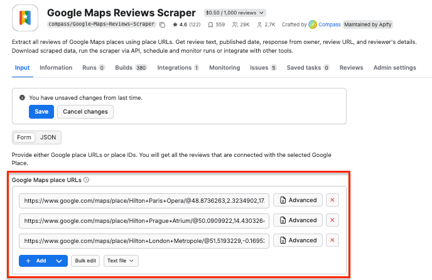Image resolution: width=432 pixels, height=280 pixels.
Task: Click the star rating 4.6 icon
Action: tap(175, 25)
